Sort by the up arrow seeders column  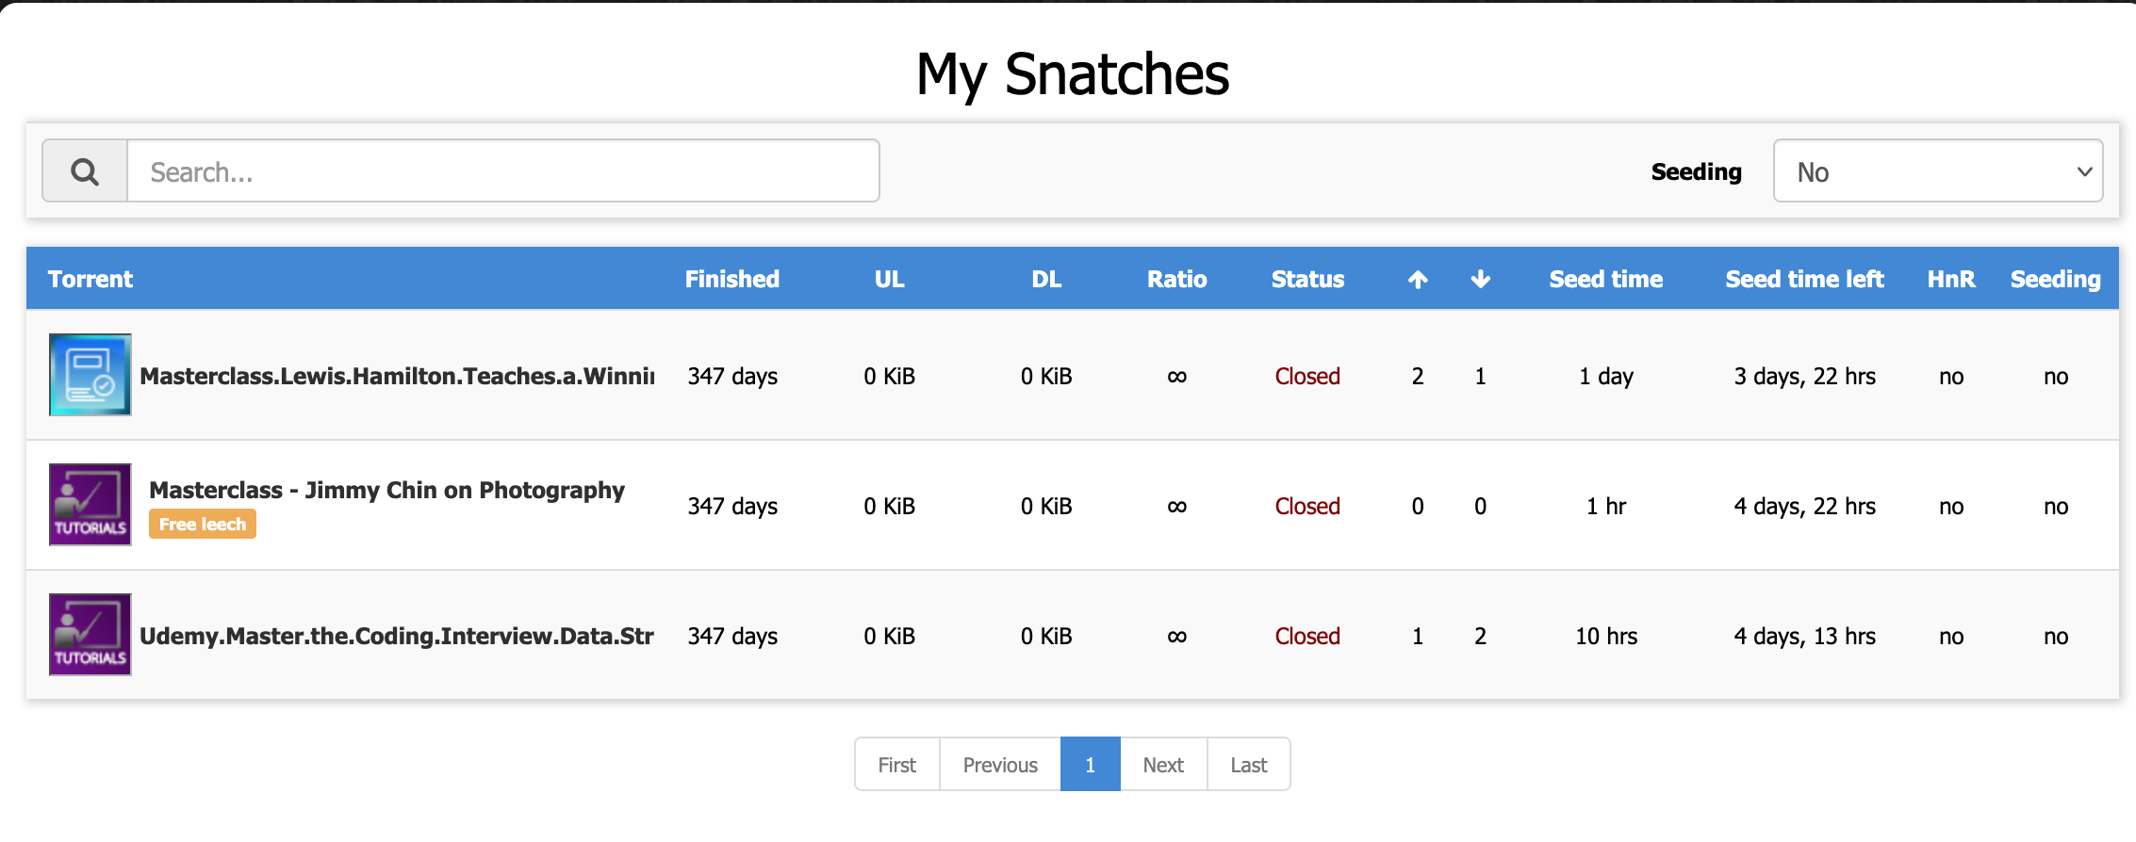[x=1418, y=279]
